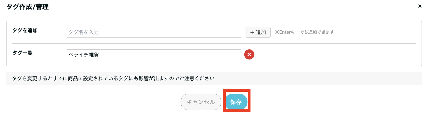Click the plus icon in 追加 button
The width and height of the screenshot is (427, 114).
[x=252, y=32]
